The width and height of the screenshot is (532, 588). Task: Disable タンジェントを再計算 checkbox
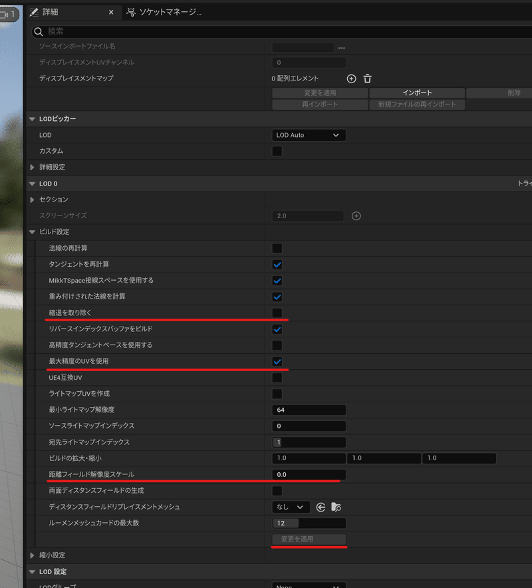[276, 264]
